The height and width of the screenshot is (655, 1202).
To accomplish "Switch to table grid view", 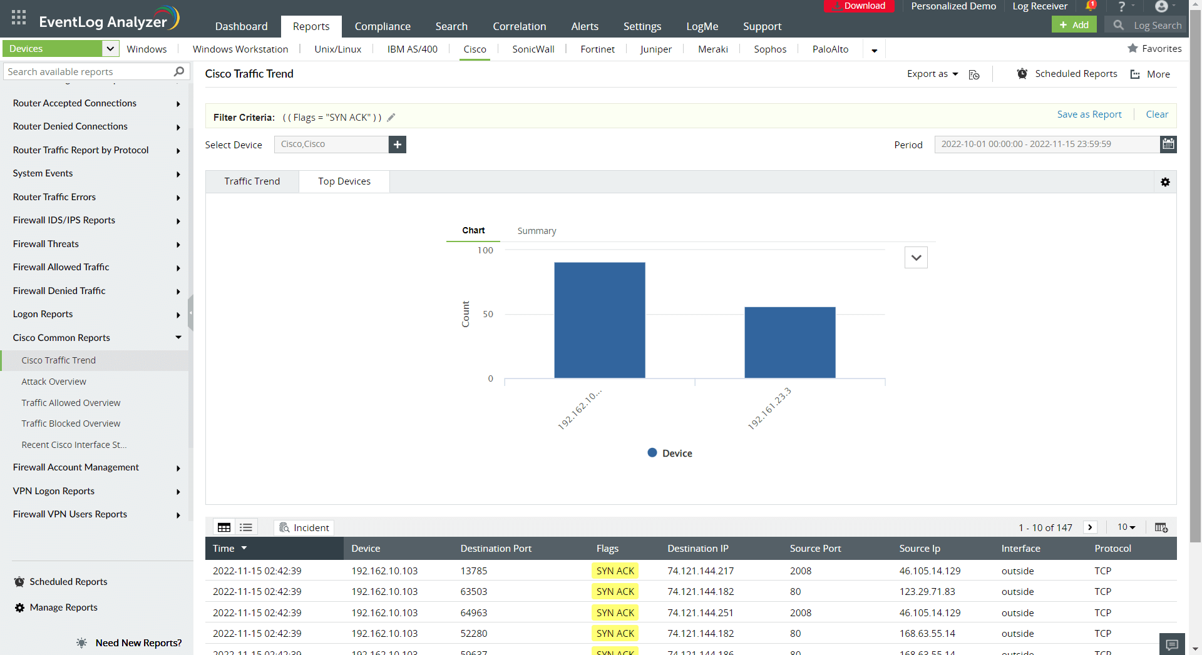I will click(224, 527).
